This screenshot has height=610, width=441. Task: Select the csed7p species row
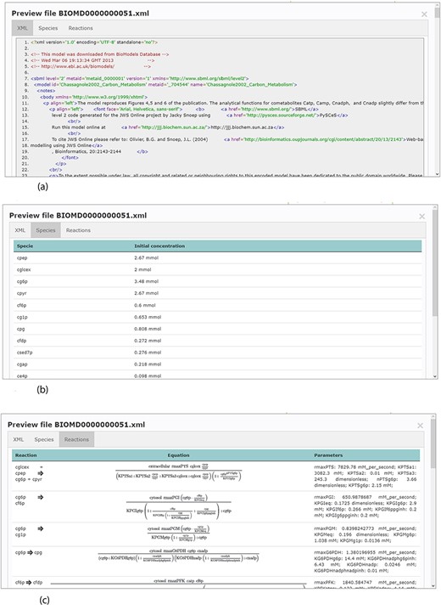[217, 353]
